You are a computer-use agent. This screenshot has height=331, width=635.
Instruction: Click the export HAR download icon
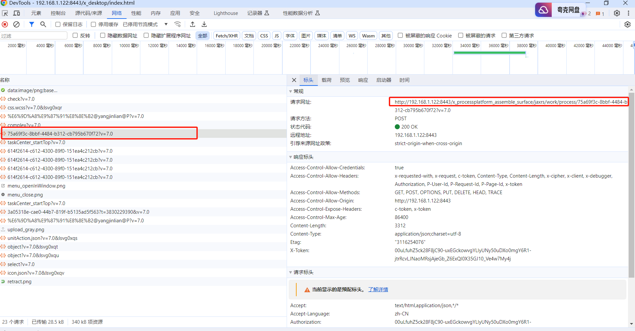click(204, 24)
